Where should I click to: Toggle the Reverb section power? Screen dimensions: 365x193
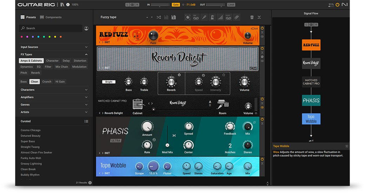point(179,75)
